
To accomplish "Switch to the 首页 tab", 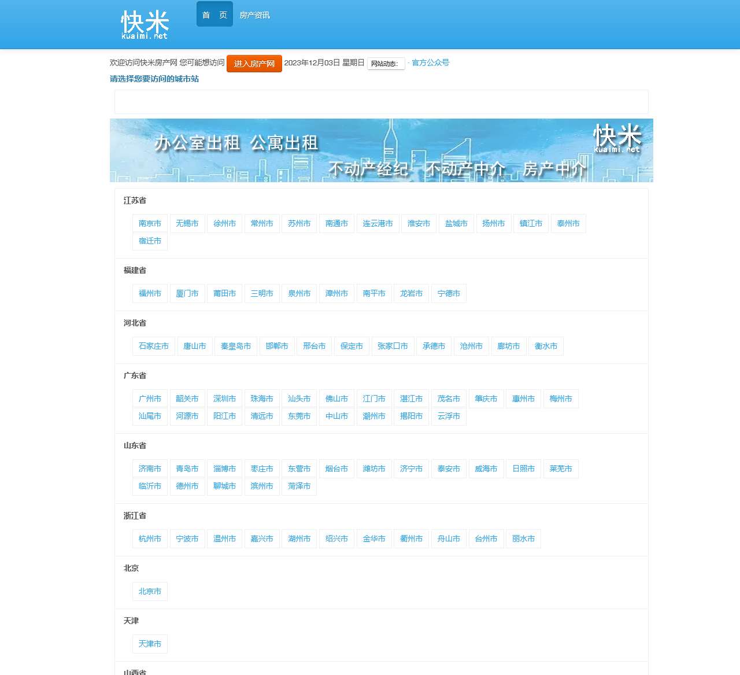I will (214, 14).
